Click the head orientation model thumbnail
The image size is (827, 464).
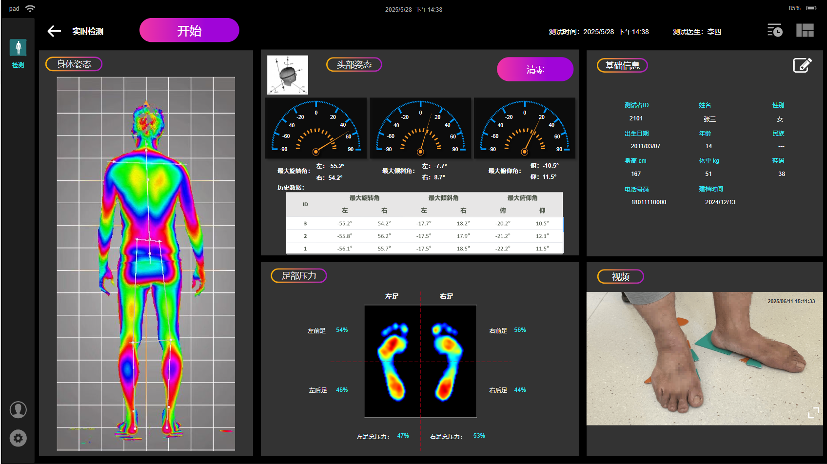coord(288,75)
